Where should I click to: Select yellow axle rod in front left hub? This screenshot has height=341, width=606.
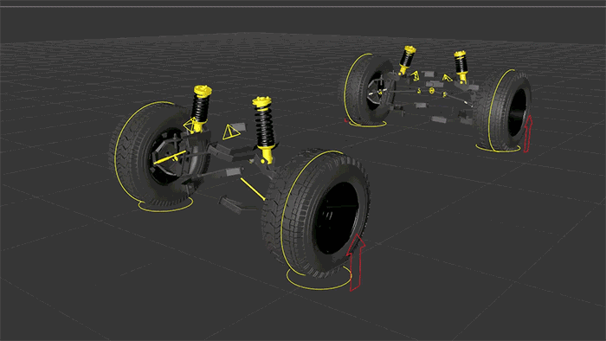(169, 158)
